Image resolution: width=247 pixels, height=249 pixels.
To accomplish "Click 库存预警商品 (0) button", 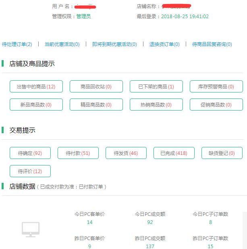I will tap(216, 86).
